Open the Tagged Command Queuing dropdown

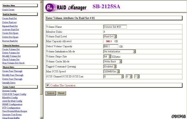click(110, 67)
